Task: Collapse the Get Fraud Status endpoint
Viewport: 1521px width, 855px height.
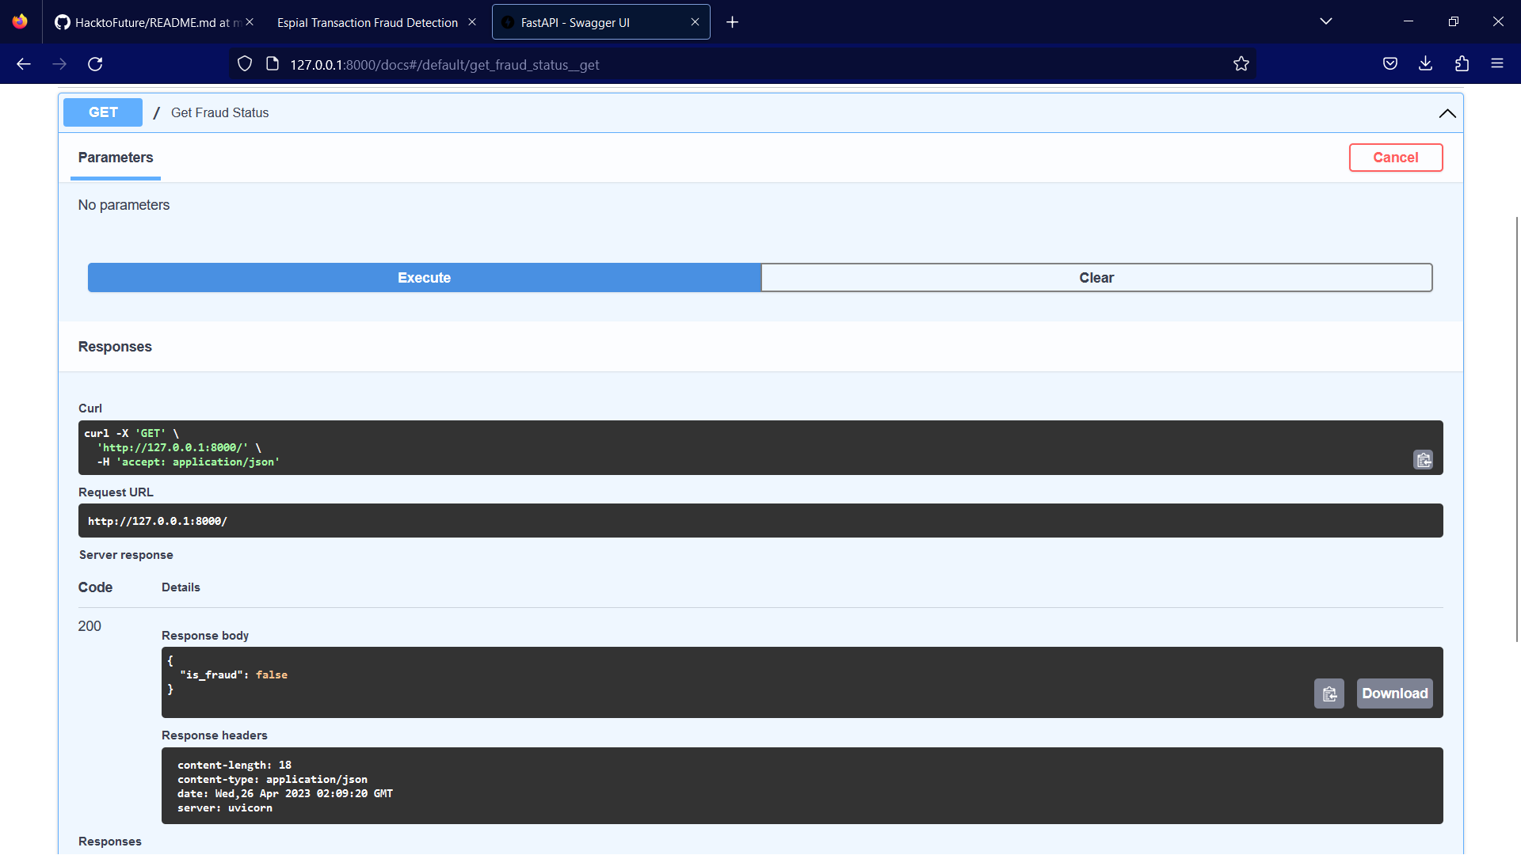Action: [1447, 113]
